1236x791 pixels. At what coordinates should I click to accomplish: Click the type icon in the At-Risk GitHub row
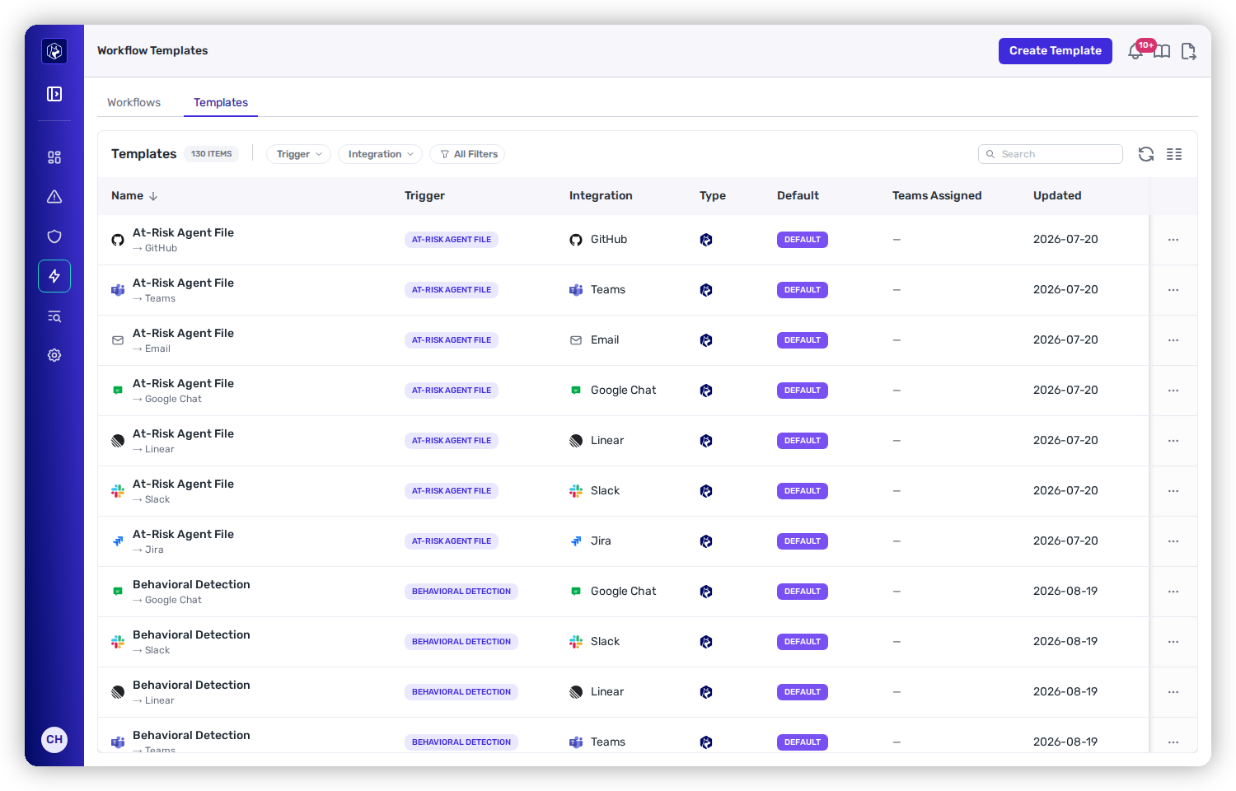pyautogui.click(x=706, y=240)
